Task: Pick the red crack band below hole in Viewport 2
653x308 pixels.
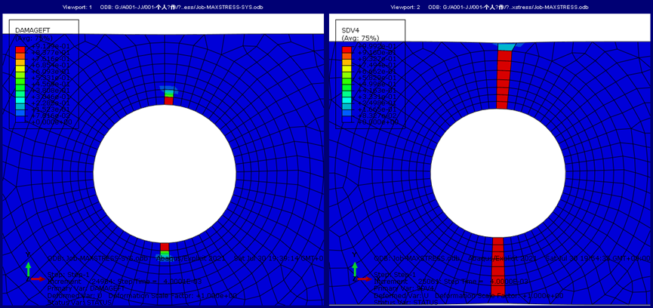Action: pyautogui.click(x=498, y=266)
